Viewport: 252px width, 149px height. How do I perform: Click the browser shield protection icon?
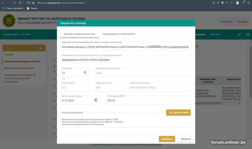pyautogui.click(x=222, y=3)
